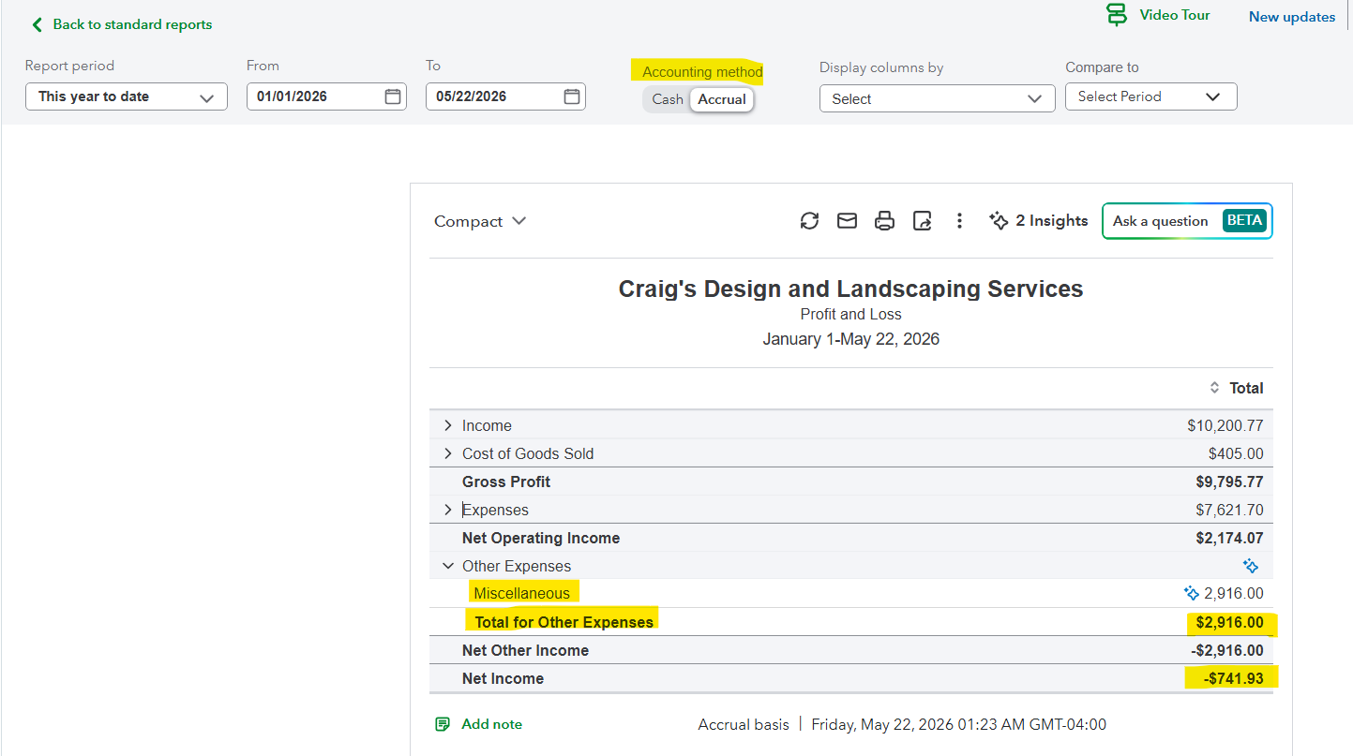Click the Add note link
The image size is (1353, 756).
pyautogui.click(x=492, y=724)
